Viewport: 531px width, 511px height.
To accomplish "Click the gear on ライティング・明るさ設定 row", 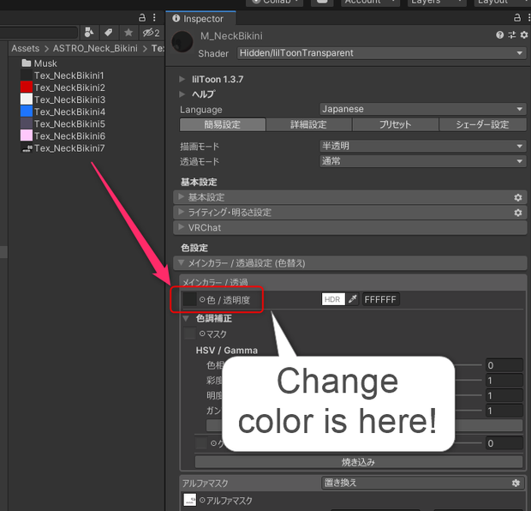I will click(x=518, y=213).
